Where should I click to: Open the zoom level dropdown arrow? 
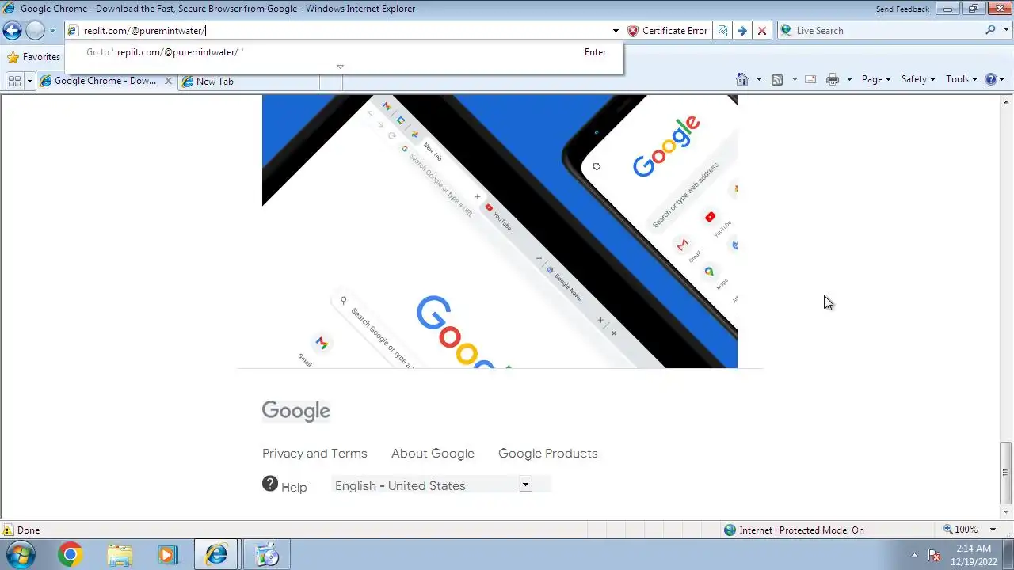click(993, 530)
